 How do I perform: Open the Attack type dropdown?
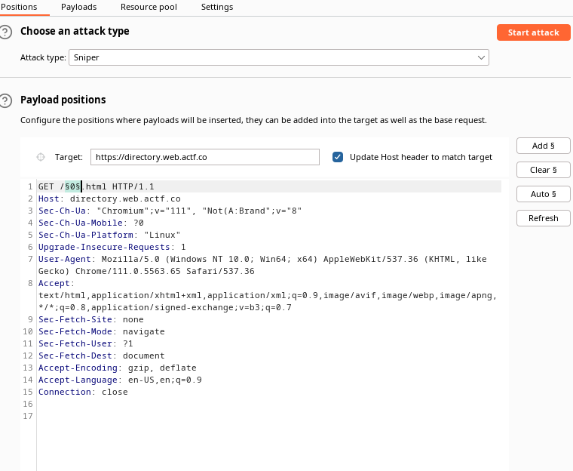[x=279, y=57]
